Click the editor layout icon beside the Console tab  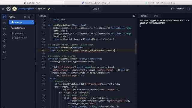[x=134, y=16]
